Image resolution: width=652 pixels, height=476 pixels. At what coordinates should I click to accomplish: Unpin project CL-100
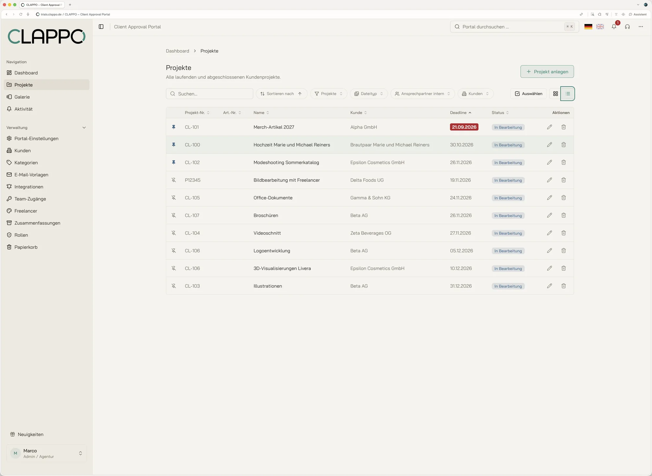coord(174,145)
